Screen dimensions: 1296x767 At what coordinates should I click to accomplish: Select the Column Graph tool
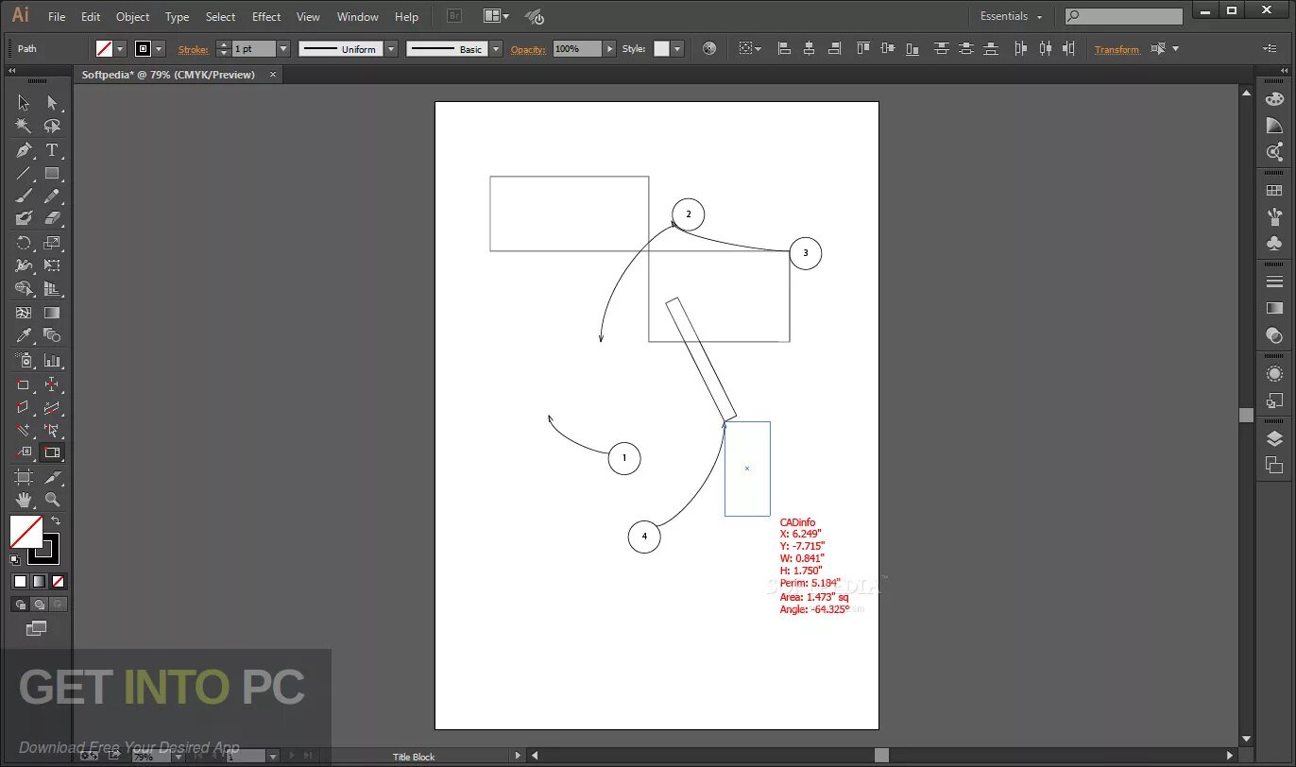tap(52, 360)
